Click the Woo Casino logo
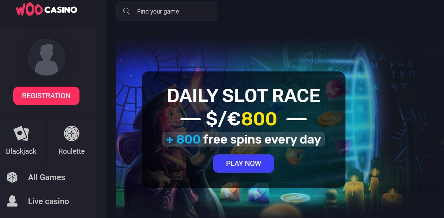Image resolution: width=444 pixels, height=218 pixels. click(x=47, y=9)
